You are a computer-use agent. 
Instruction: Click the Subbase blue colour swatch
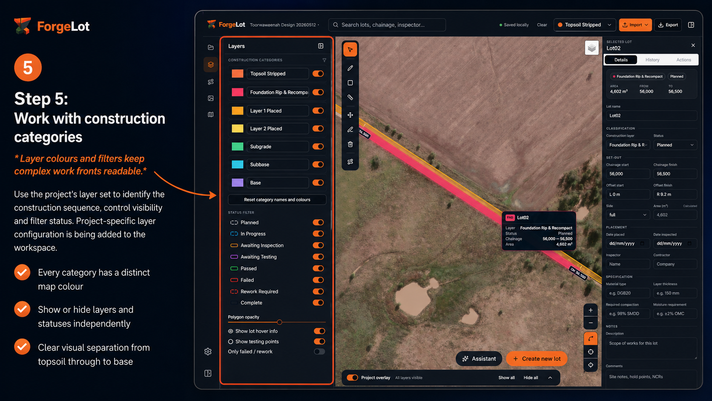[x=238, y=164]
